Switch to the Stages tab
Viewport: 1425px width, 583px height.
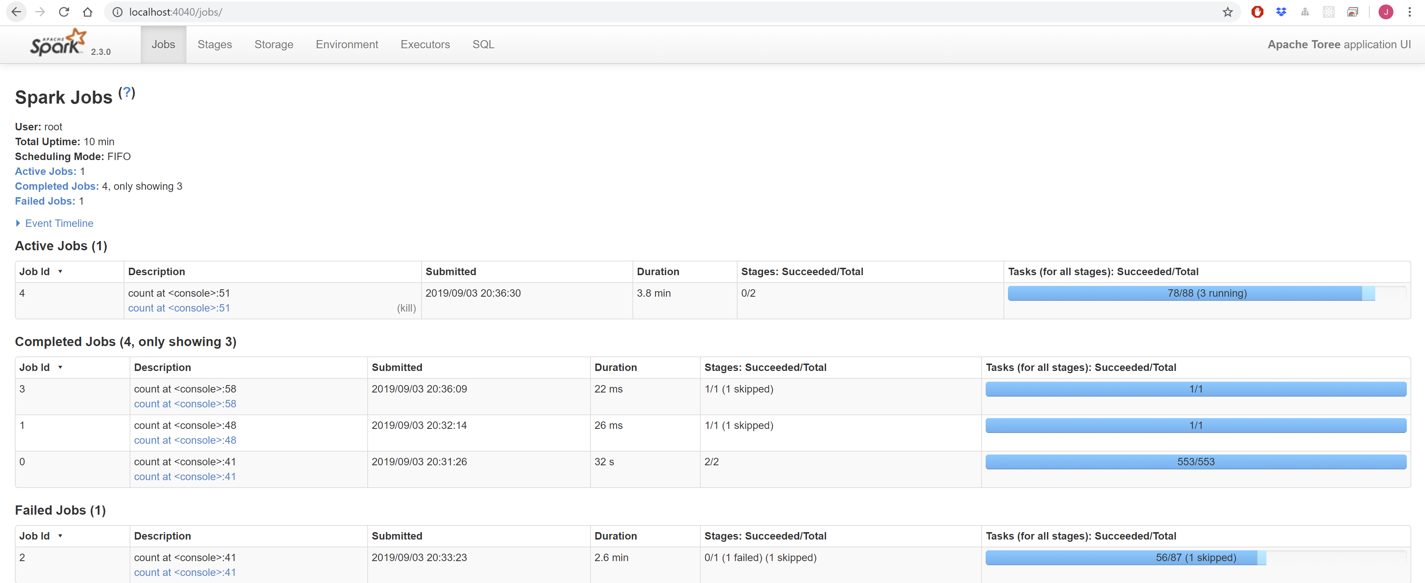click(x=215, y=44)
